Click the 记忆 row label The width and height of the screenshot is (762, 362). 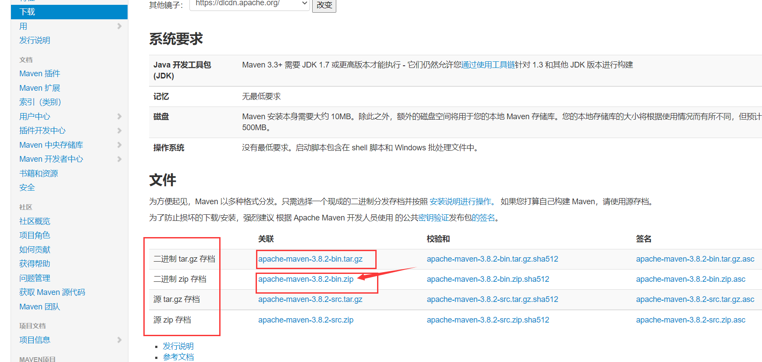[x=161, y=96]
